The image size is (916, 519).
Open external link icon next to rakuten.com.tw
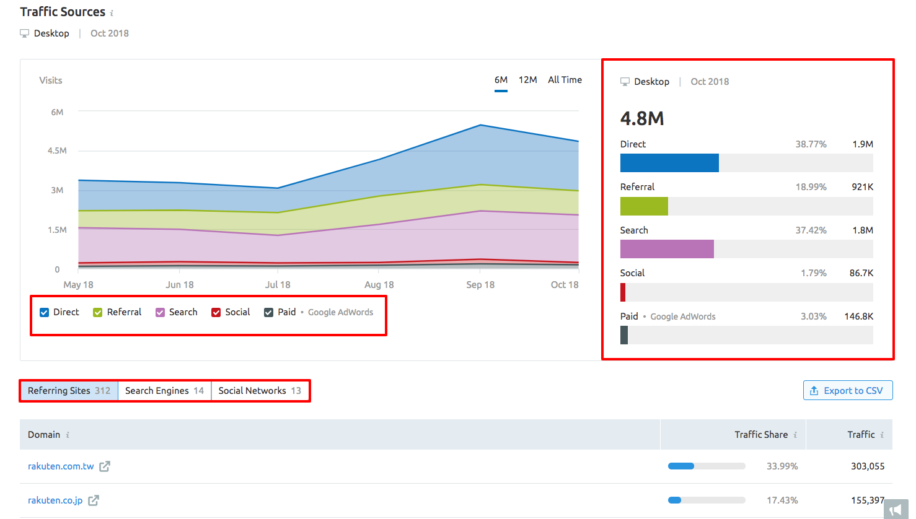[x=105, y=466]
